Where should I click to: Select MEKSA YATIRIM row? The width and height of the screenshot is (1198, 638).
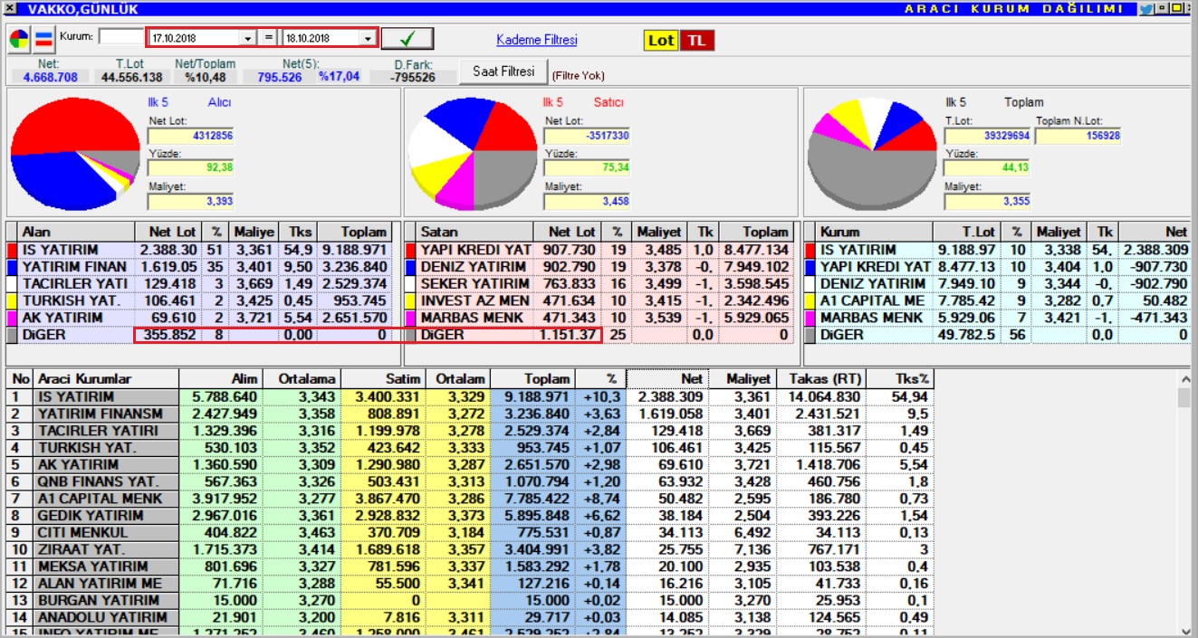tap(469, 567)
